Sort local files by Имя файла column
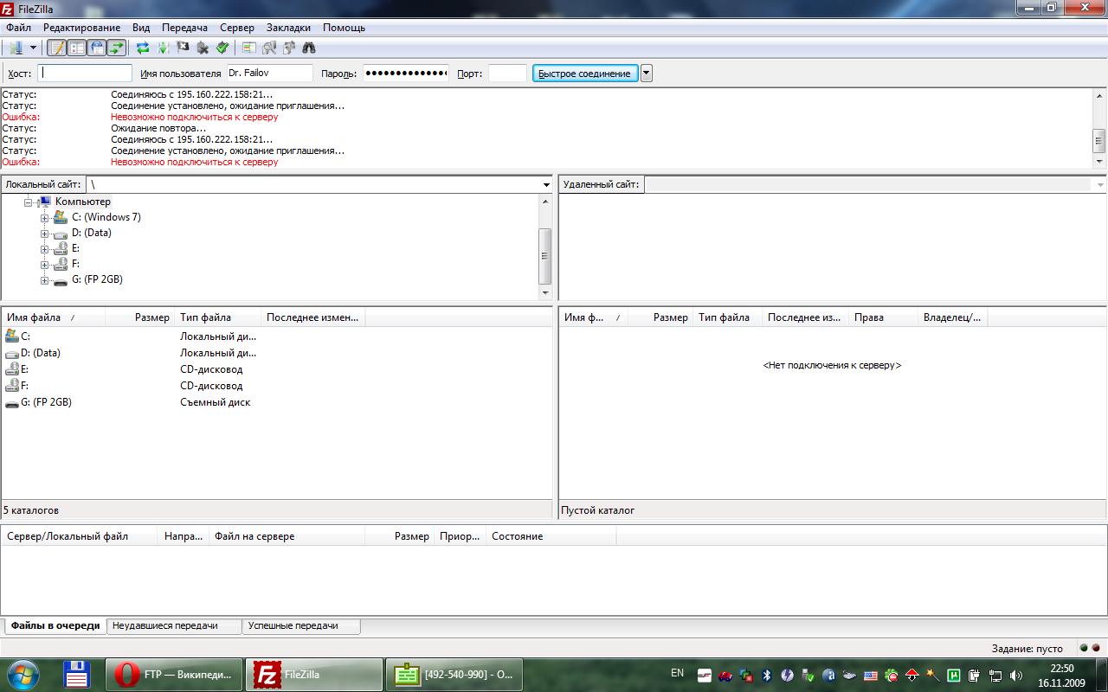 (x=53, y=317)
